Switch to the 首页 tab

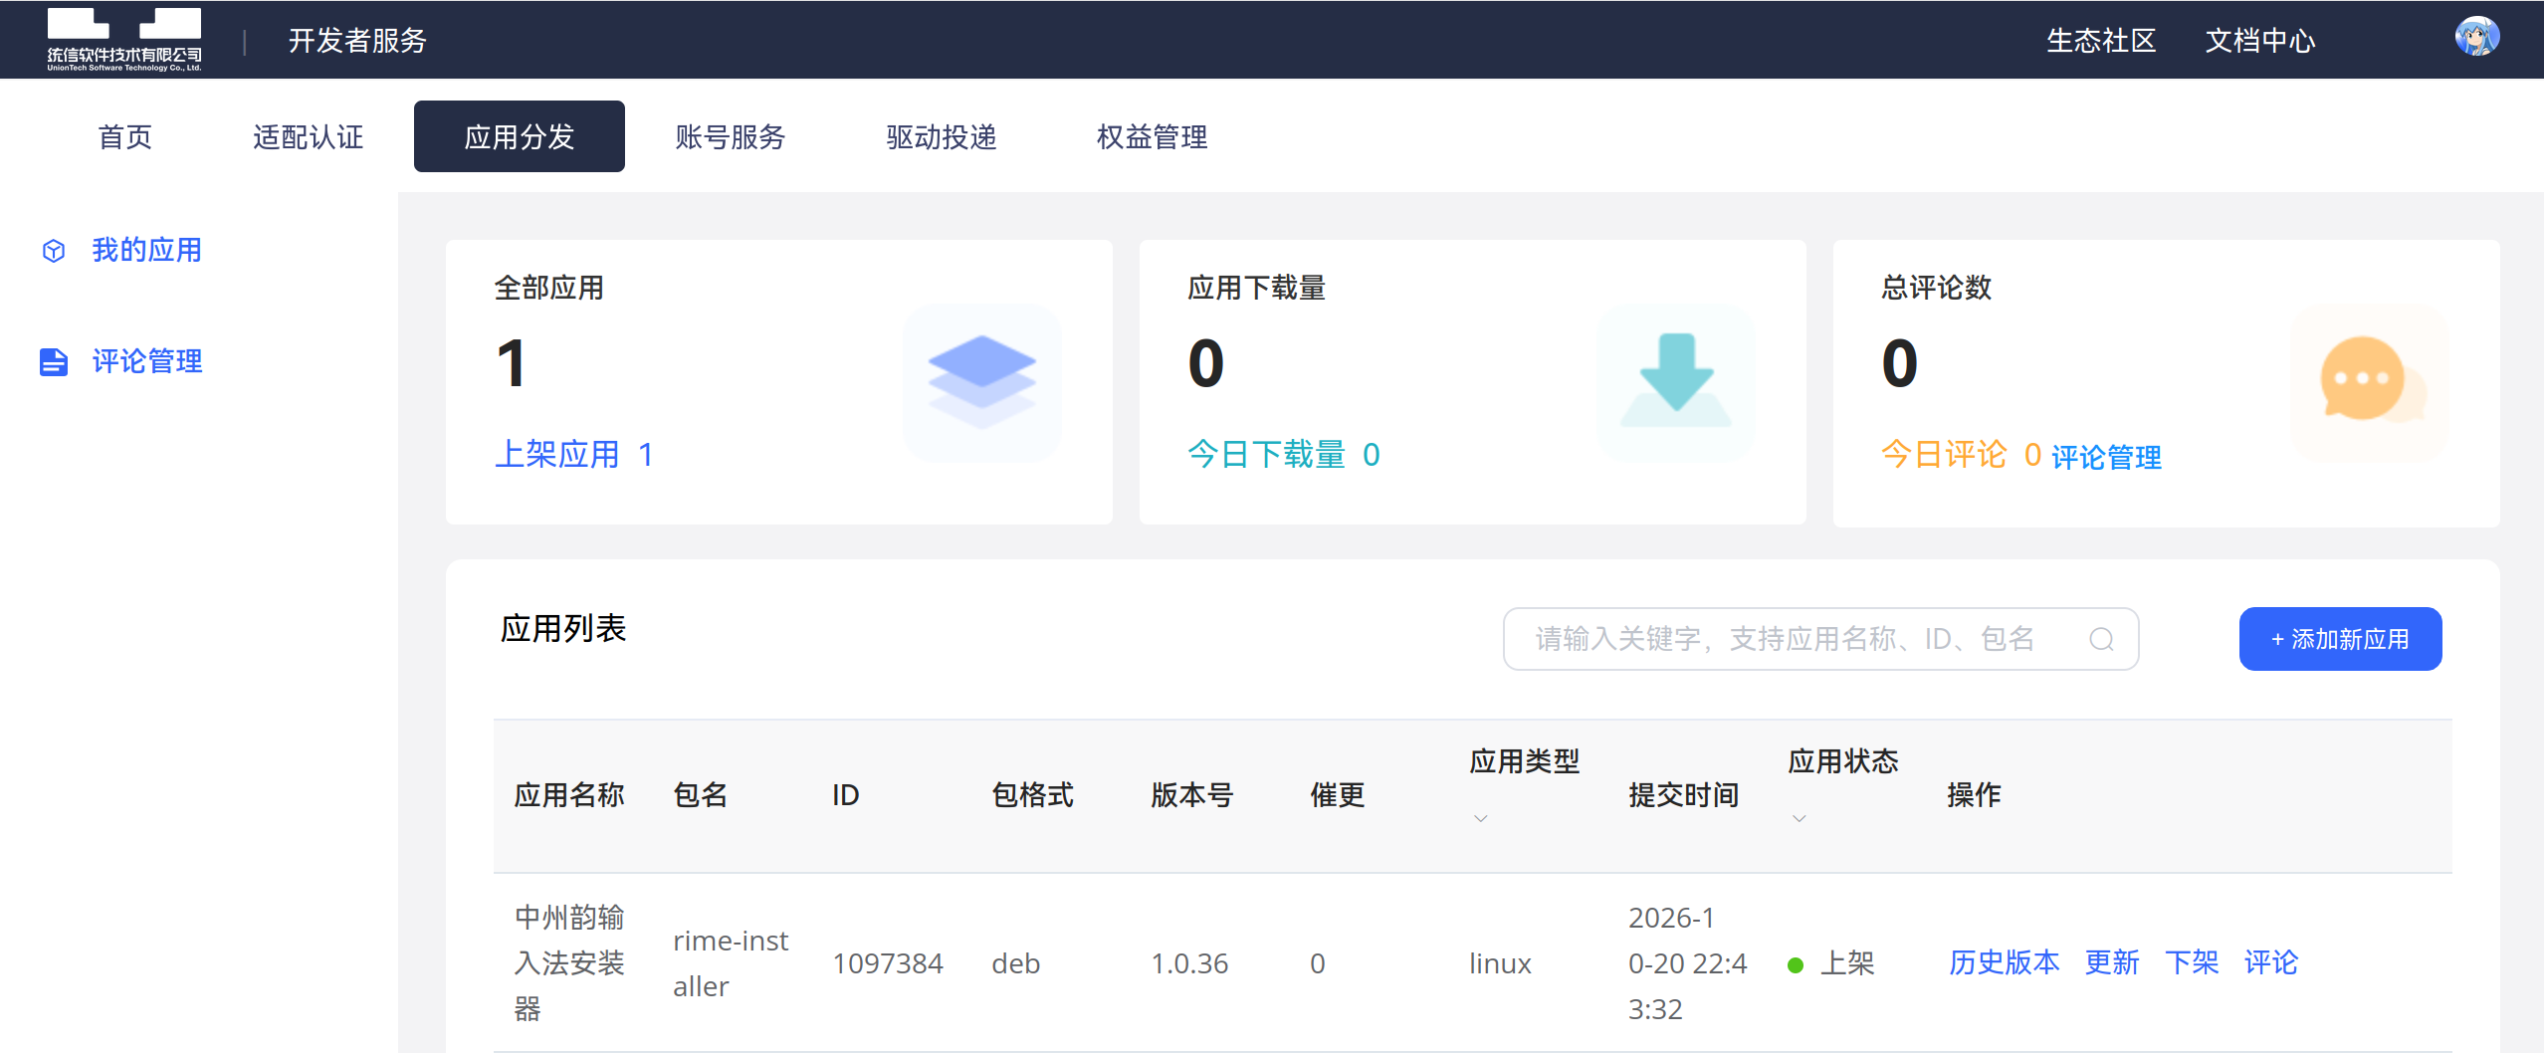tap(125, 136)
